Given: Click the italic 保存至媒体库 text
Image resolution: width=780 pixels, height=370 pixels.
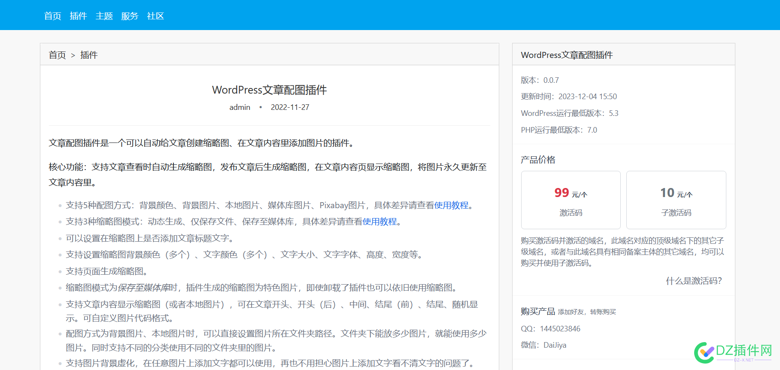Looking at the screenshot, I should (x=143, y=288).
